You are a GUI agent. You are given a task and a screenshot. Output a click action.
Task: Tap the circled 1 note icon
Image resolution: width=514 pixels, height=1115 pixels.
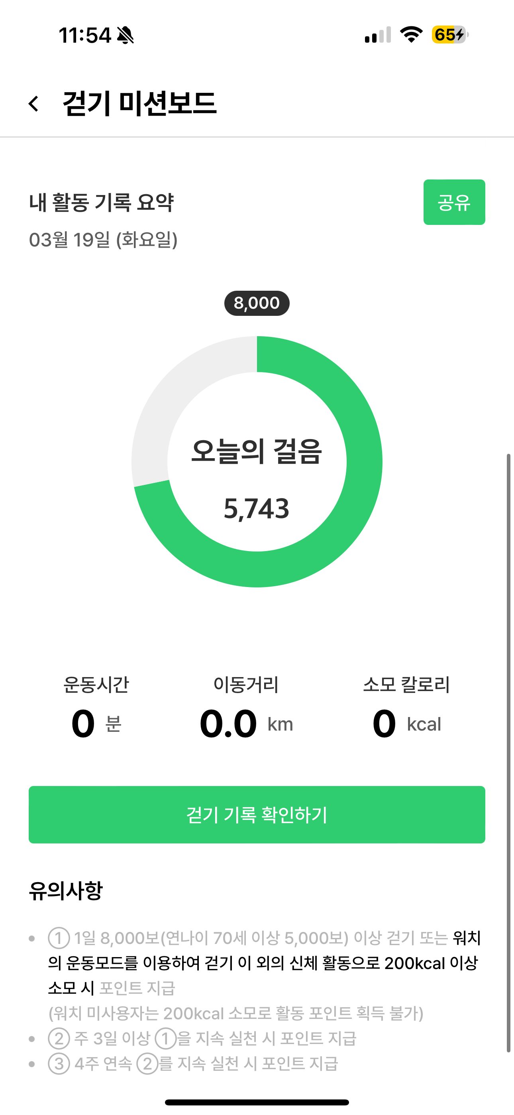(59, 938)
